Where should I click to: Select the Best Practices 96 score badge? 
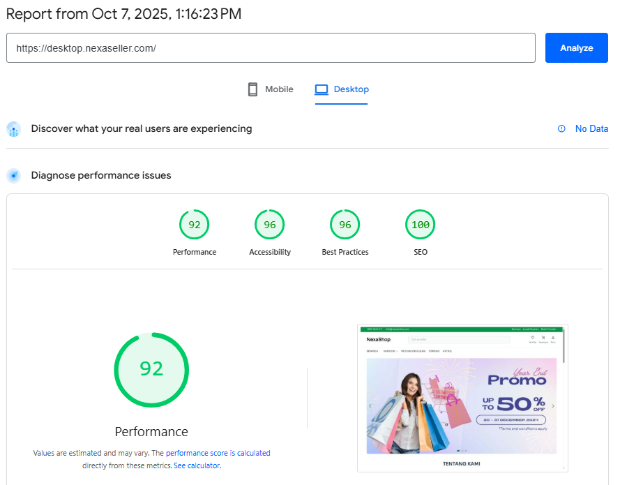[345, 224]
